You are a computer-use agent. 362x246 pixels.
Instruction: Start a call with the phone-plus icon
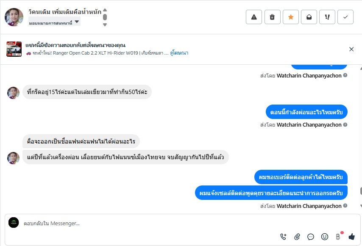[x=284, y=237]
